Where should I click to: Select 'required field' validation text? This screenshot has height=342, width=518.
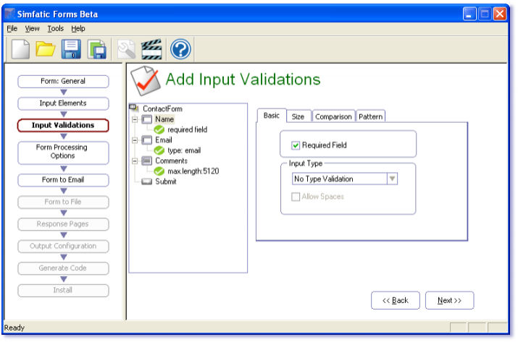188,130
